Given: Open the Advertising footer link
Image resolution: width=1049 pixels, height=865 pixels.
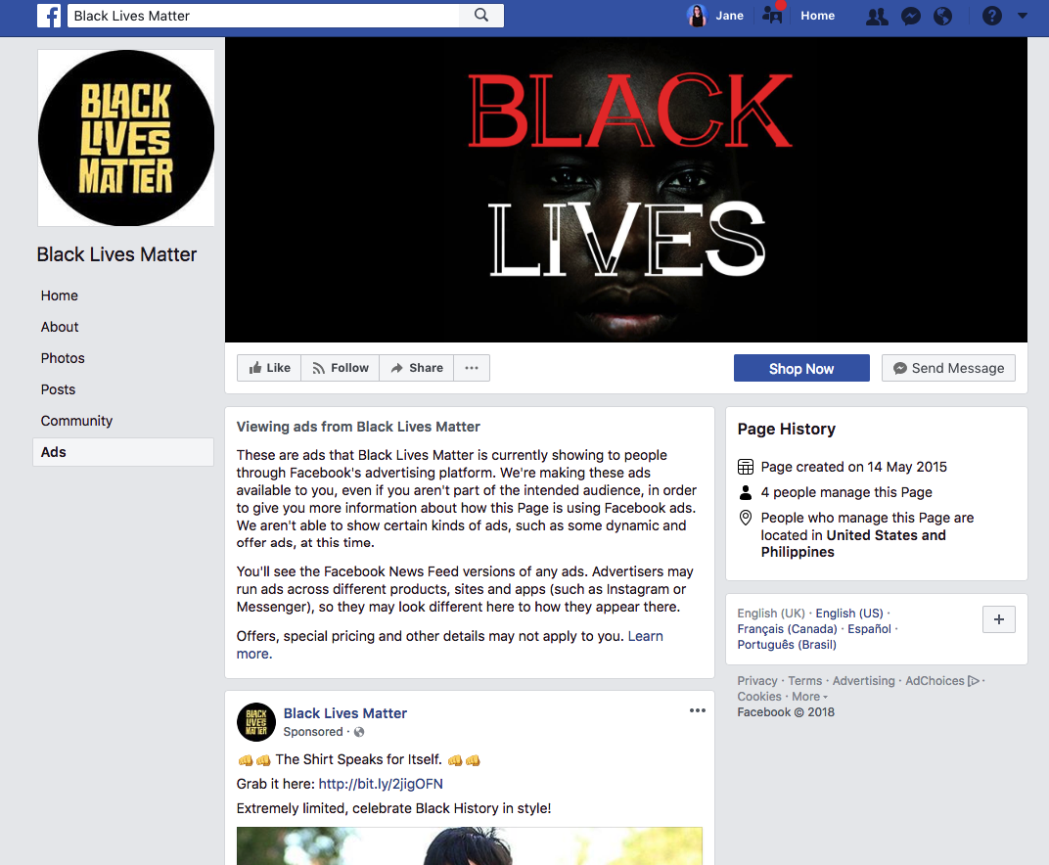Looking at the screenshot, I should (863, 680).
